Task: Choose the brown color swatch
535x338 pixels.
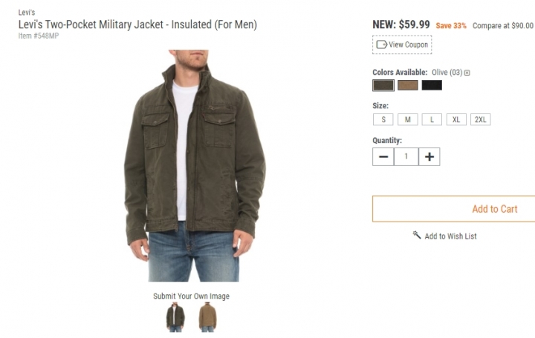Action: point(407,85)
